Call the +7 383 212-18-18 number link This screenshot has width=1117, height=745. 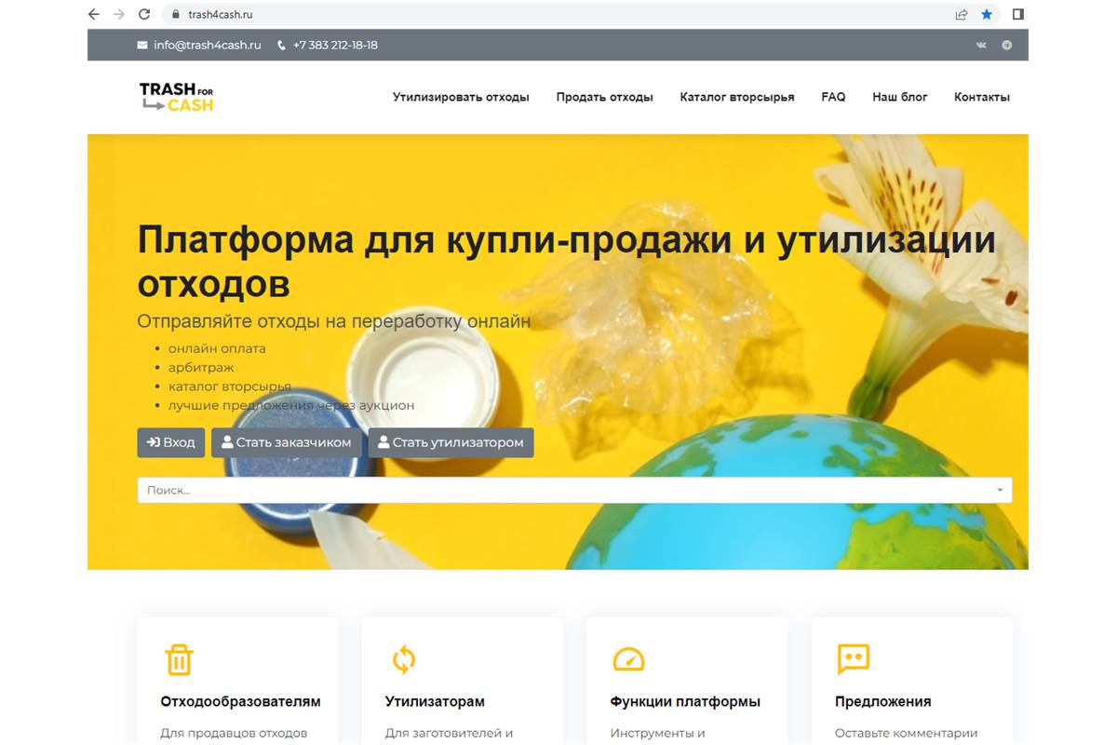click(x=335, y=45)
